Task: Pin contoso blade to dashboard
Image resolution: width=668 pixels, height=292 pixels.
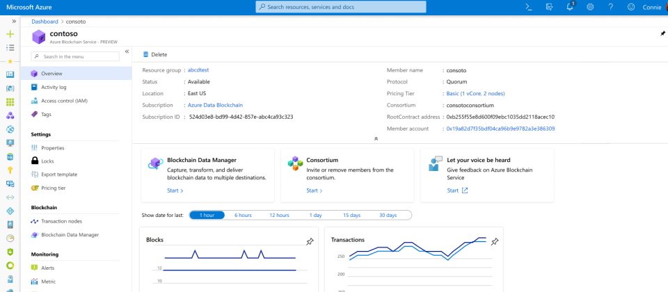Action: click(662, 33)
